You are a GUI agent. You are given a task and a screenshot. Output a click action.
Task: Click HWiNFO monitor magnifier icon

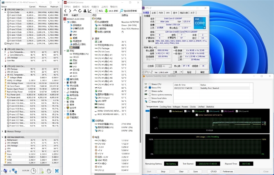click(5, 171)
